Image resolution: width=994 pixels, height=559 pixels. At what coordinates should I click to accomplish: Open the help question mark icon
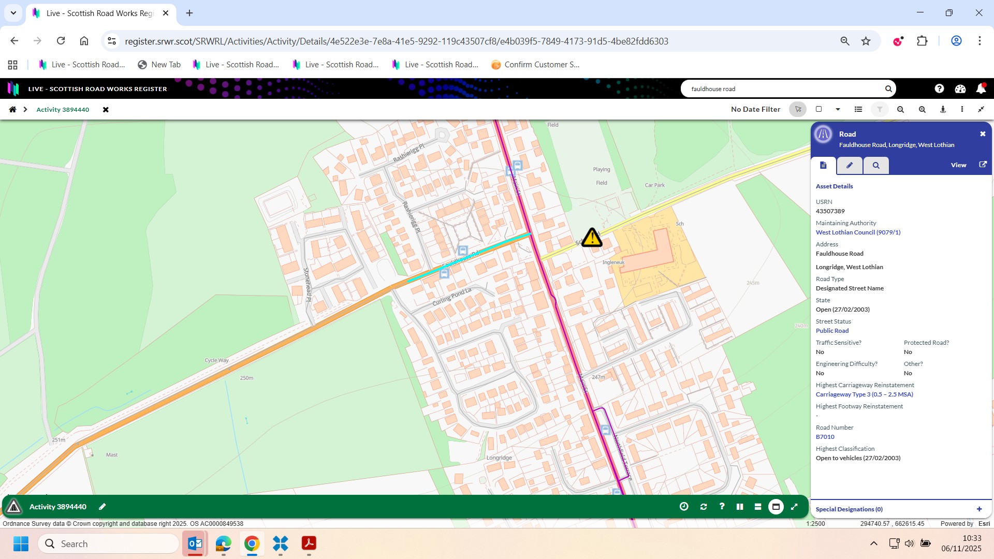[x=939, y=89]
